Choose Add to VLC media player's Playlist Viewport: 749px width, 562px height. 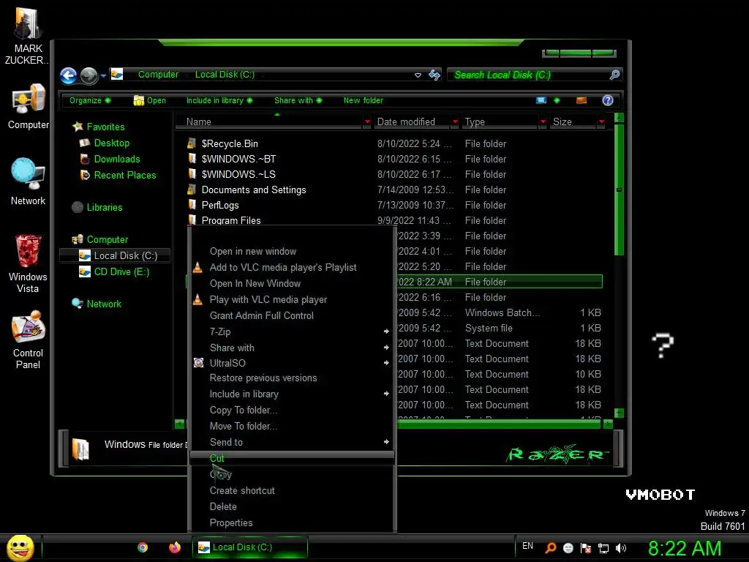click(x=283, y=268)
